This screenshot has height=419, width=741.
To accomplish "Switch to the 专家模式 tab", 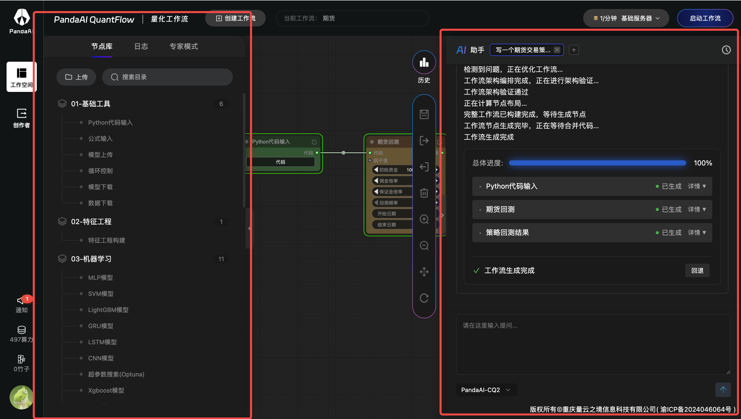I will tap(183, 46).
